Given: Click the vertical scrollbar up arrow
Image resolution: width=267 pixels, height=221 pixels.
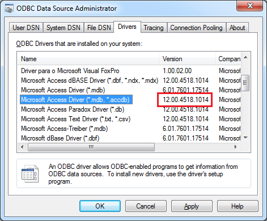Looking at the screenshot, I should pos(245,57).
